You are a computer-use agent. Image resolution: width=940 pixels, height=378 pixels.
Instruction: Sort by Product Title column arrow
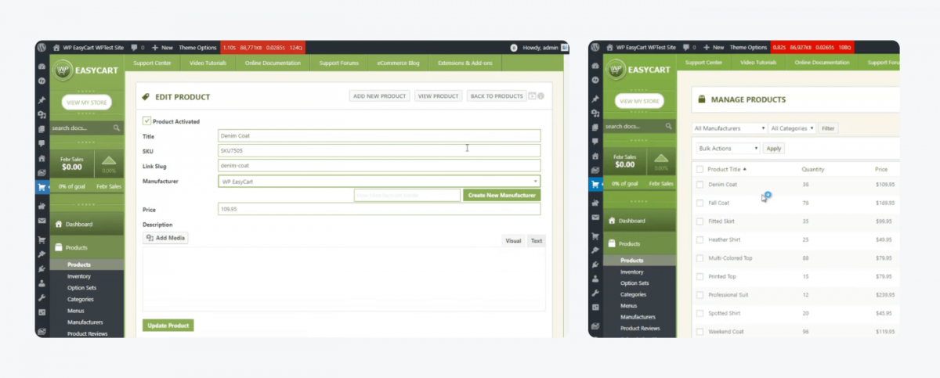[745, 169]
